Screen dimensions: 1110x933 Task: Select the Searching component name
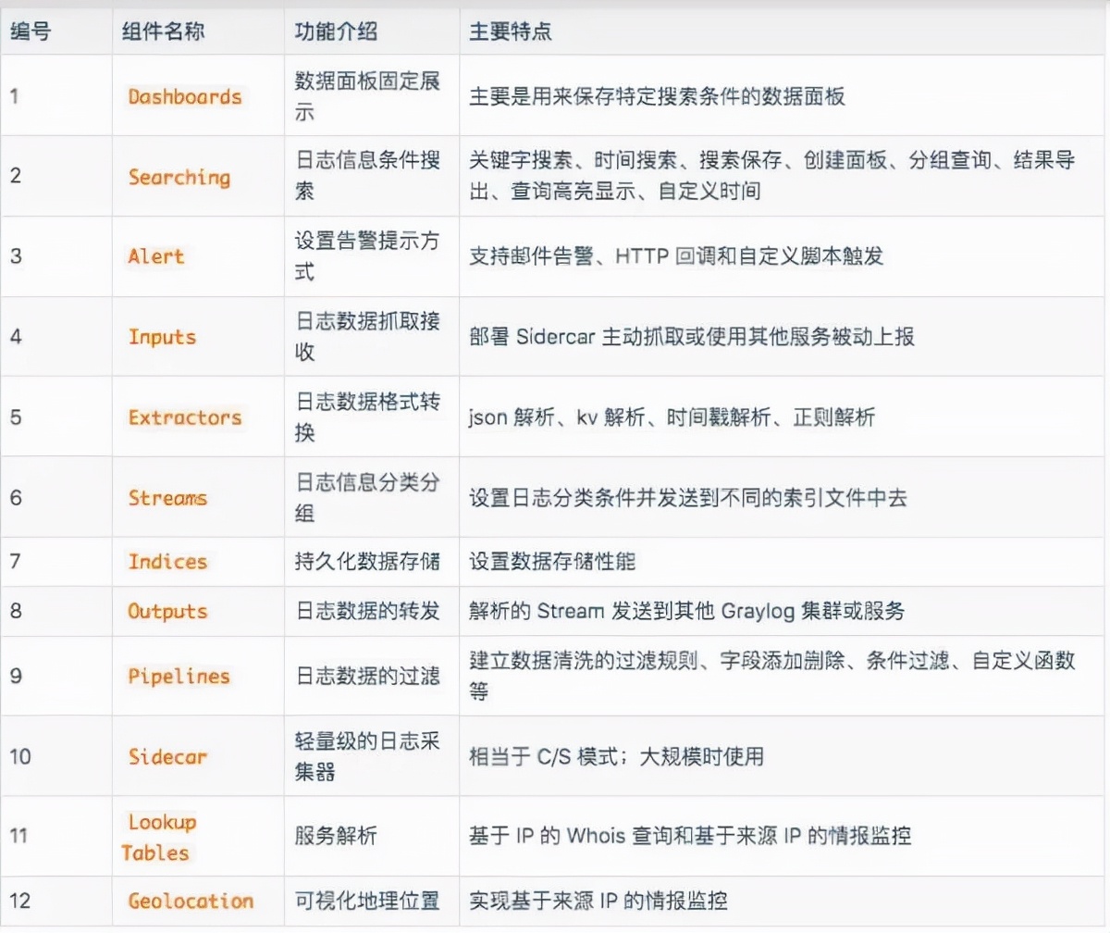pyautogui.click(x=179, y=177)
